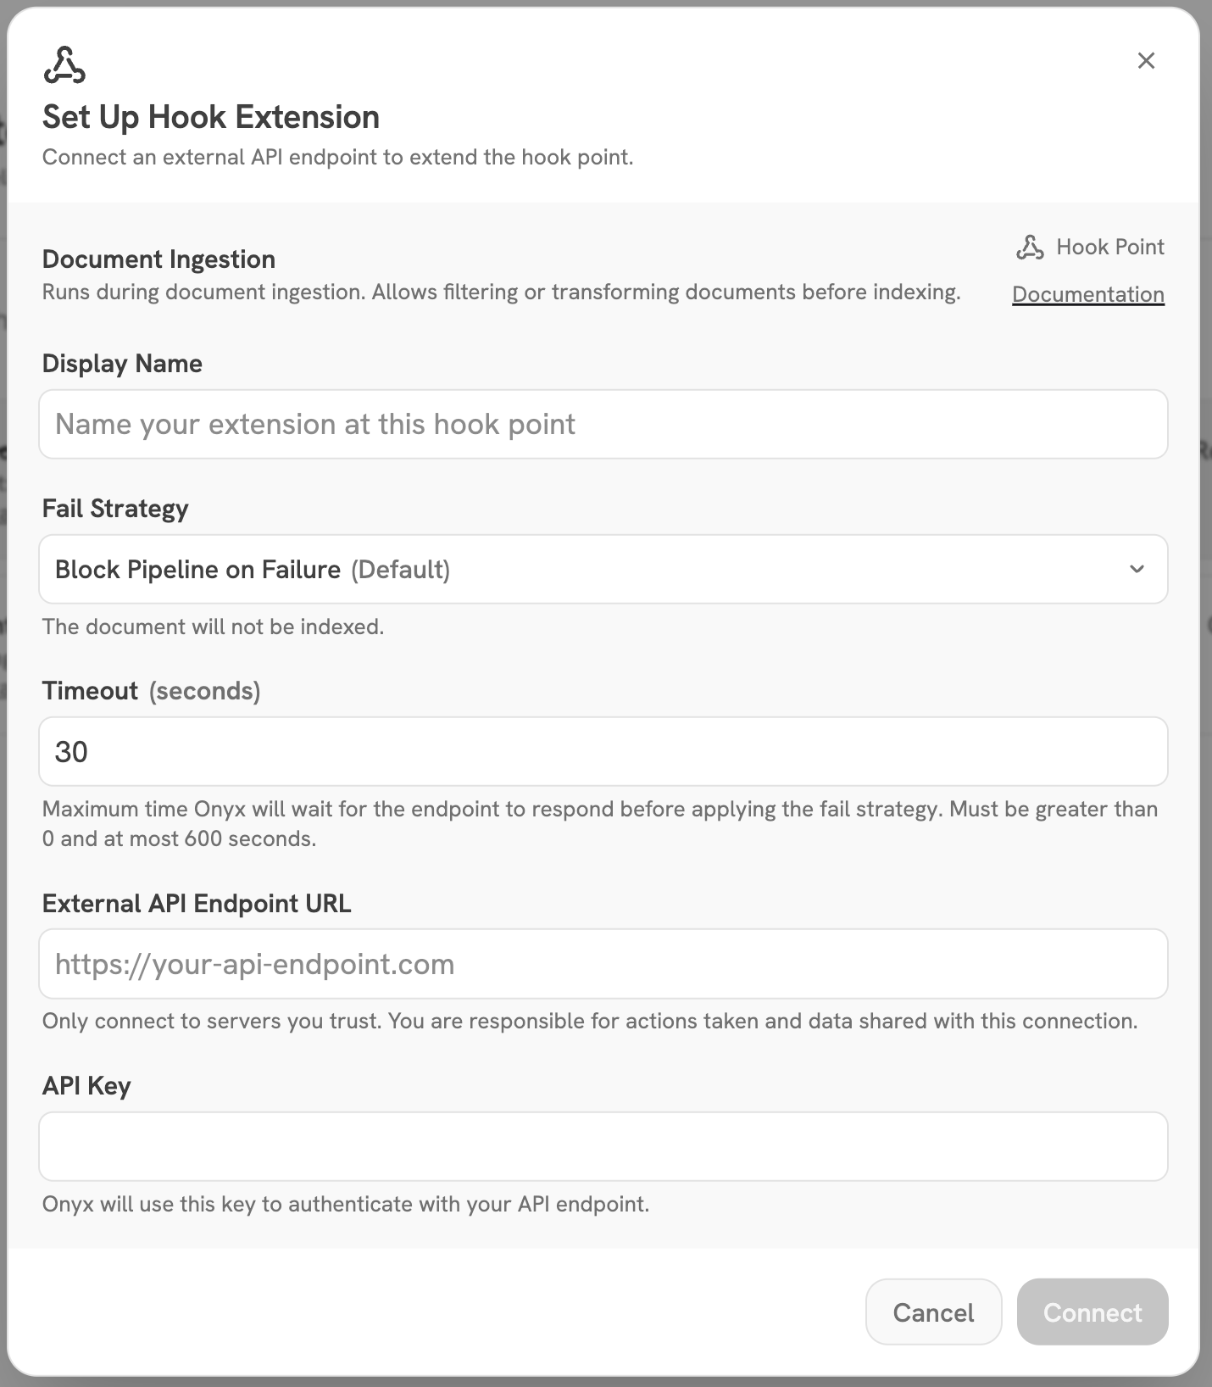Select the Set Up Hook Extension title text

coord(211,117)
